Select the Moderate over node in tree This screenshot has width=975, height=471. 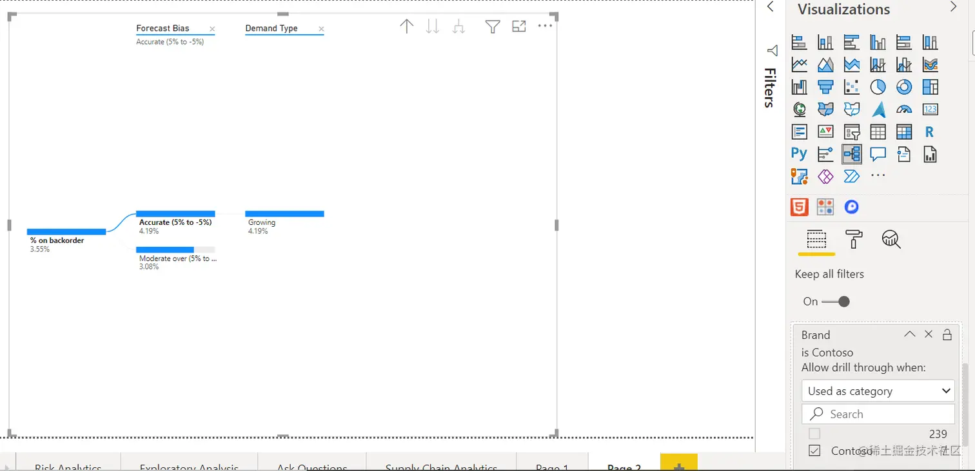(175, 258)
